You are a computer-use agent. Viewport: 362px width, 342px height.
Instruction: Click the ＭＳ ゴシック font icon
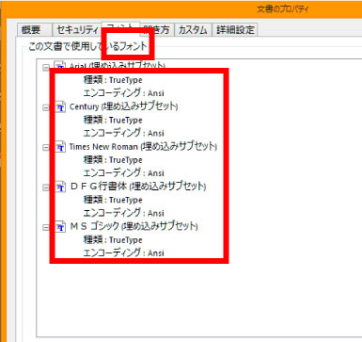[x=60, y=226]
